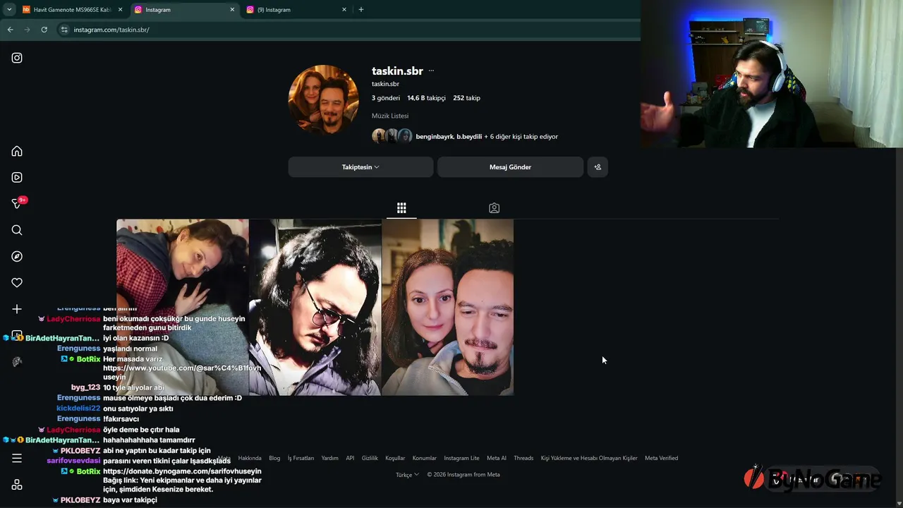Click the taskin.sbr username heading
Viewport: 903px width, 508px height.
tap(397, 71)
